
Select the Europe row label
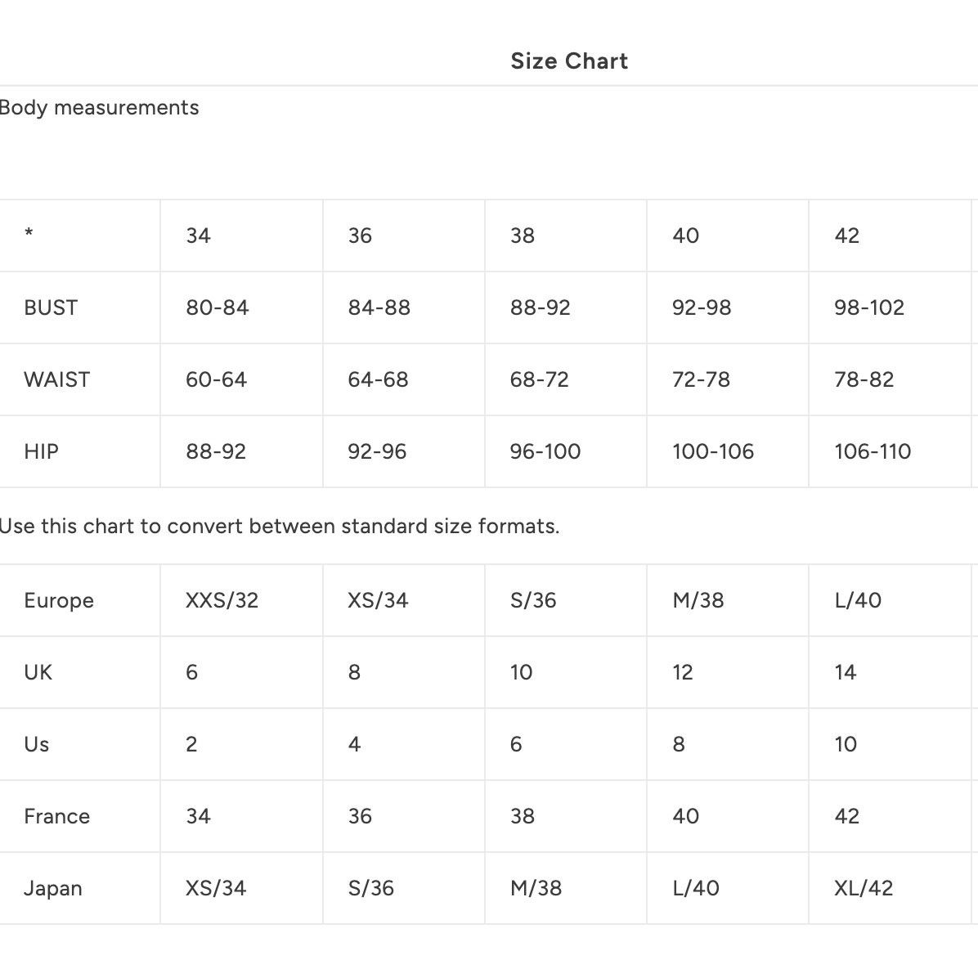pos(59,601)
